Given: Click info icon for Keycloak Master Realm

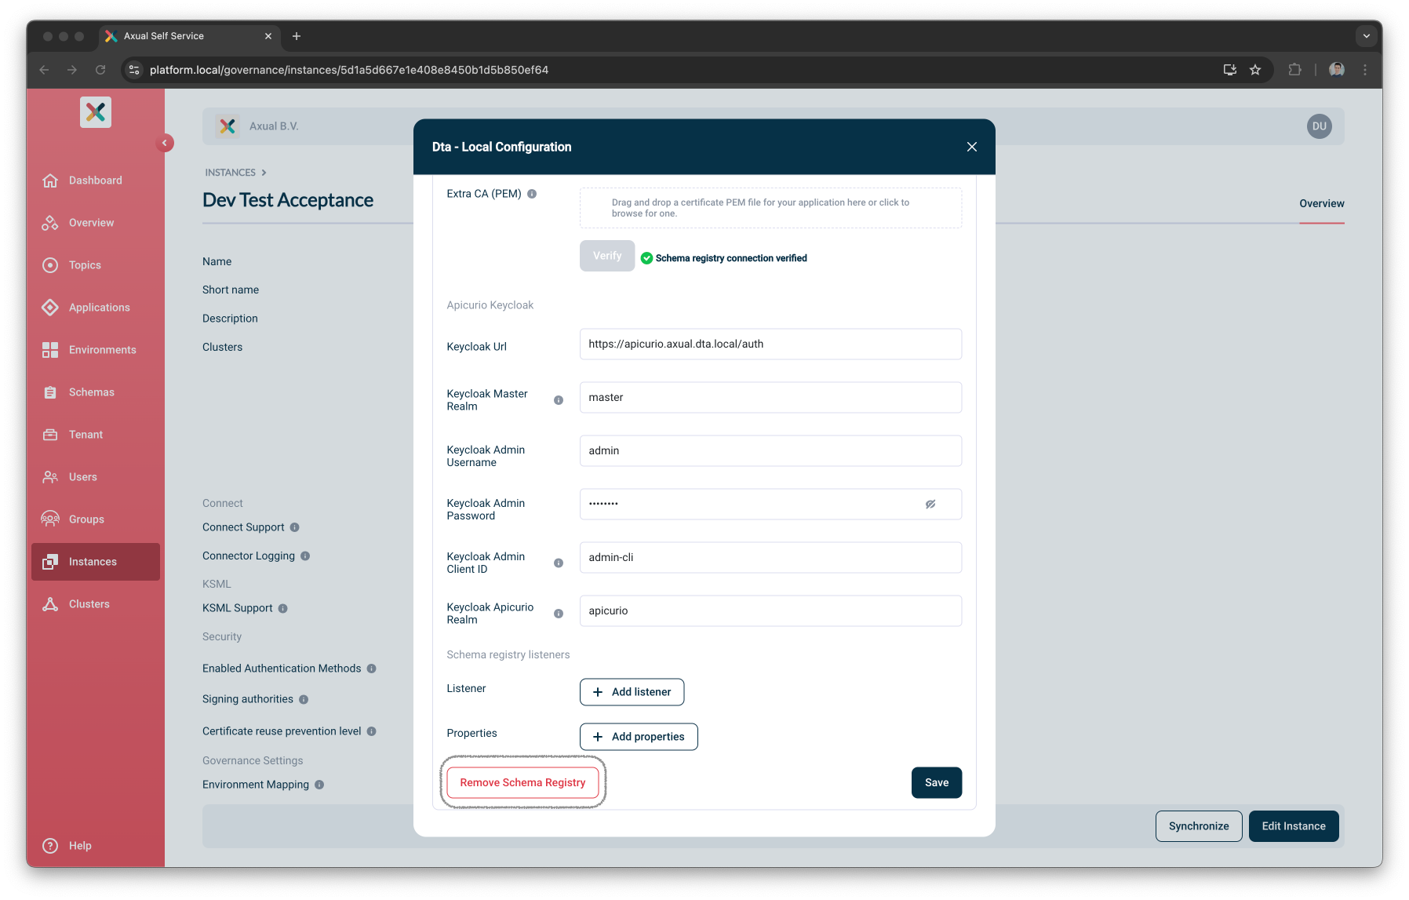Looking at the screenshot, I should pos(559,400).
